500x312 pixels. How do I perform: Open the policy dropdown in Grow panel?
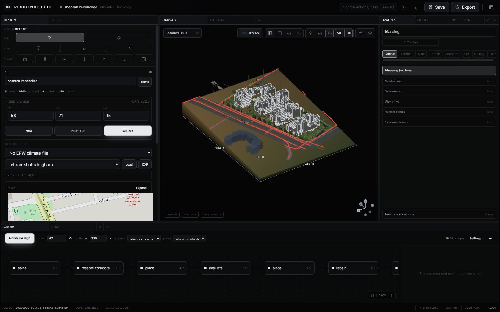(189, 238)
